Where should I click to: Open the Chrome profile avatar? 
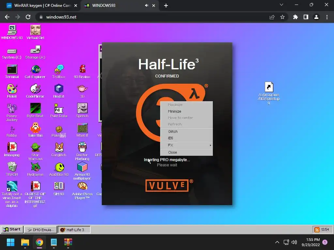316,17
